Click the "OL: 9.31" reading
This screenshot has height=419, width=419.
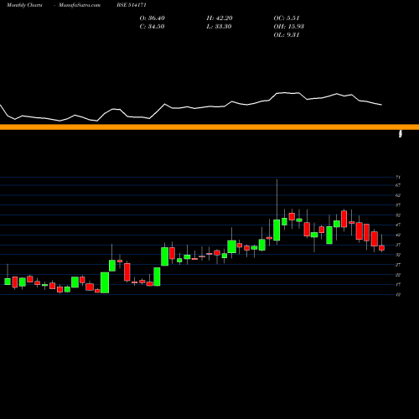(x=287, y=35)
